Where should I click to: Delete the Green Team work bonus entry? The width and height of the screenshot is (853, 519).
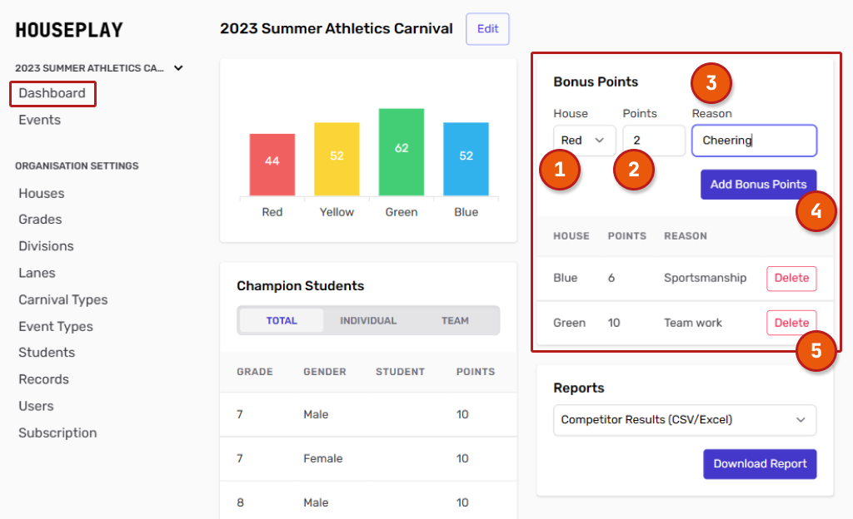[791, 323]
